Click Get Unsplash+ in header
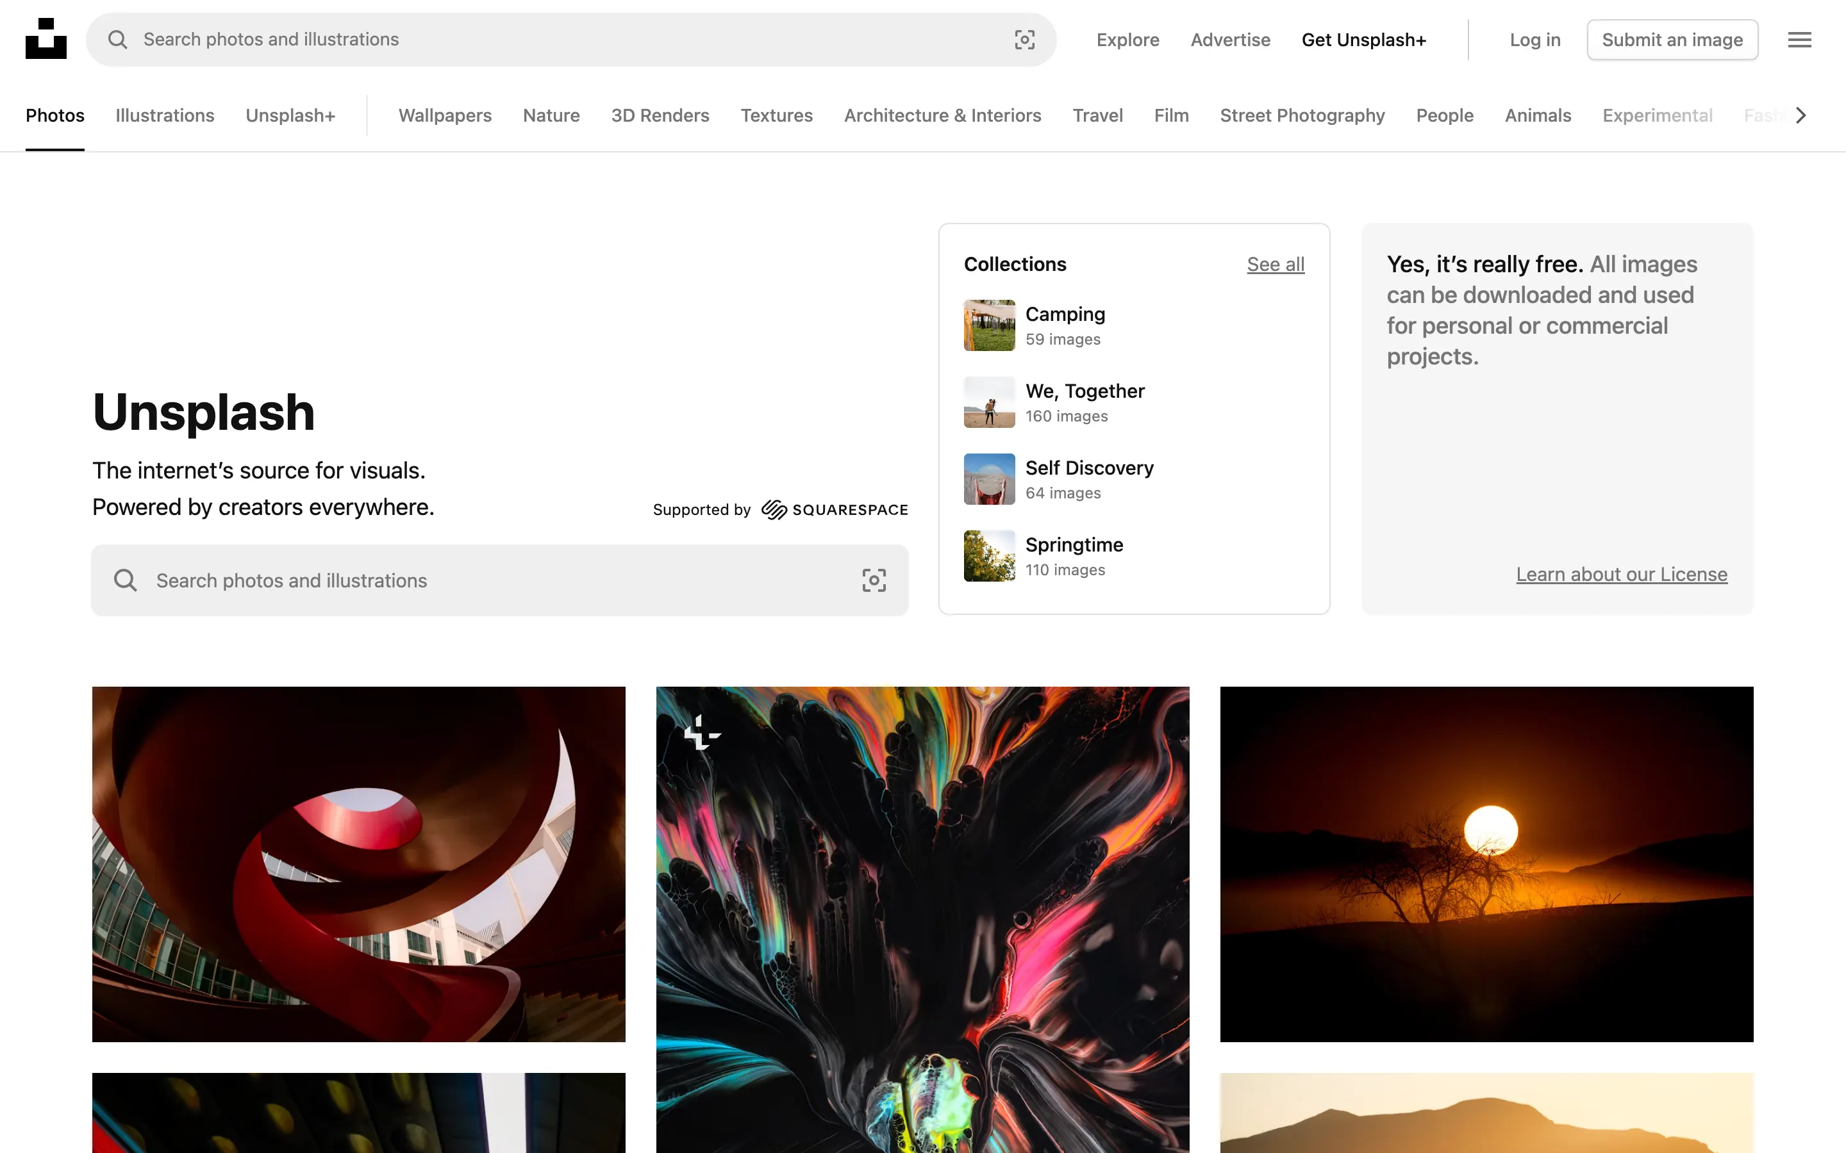1846x1153 pixels. pos(1364,40)
